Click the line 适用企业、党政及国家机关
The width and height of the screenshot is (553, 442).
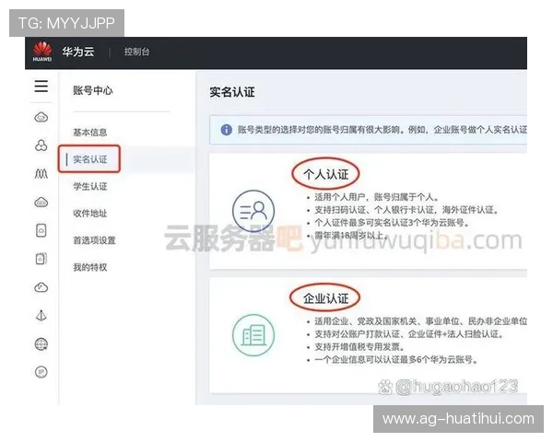[x=421, y=321]
